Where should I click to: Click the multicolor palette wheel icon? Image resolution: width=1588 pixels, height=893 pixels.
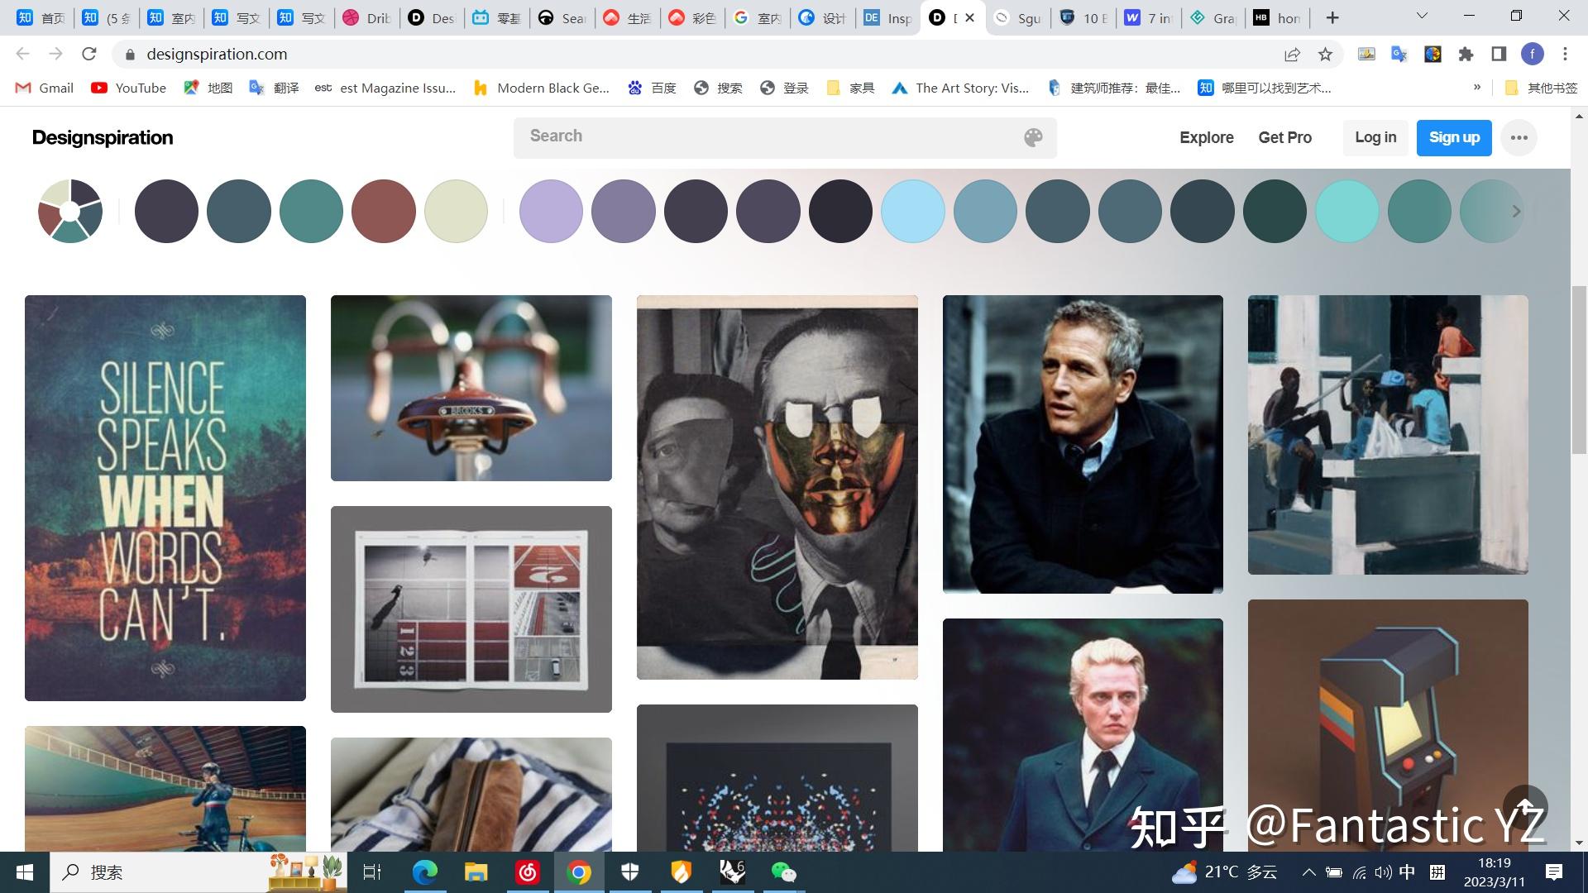click(70, 211)
